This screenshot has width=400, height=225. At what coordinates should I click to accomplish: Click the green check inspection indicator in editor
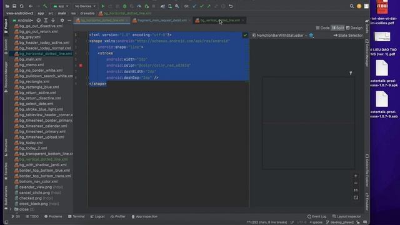click(x=245, y=35)
